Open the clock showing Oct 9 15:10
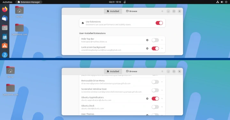The image size is (230, 120). tap(115, 2)
